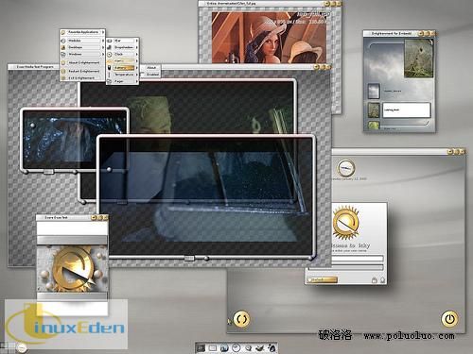Click the About Enlightenment menu icon
Viewport: 473px width, 354px height.
(63, 62)
